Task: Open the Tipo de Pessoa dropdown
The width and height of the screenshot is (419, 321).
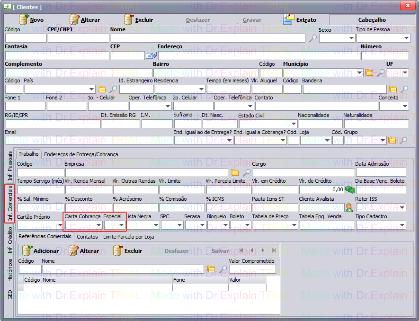Action: click(x=406, y=38)
